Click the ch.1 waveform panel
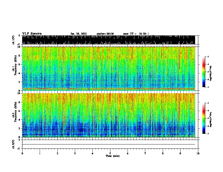223x172 pixels. [x=108, y=40]
